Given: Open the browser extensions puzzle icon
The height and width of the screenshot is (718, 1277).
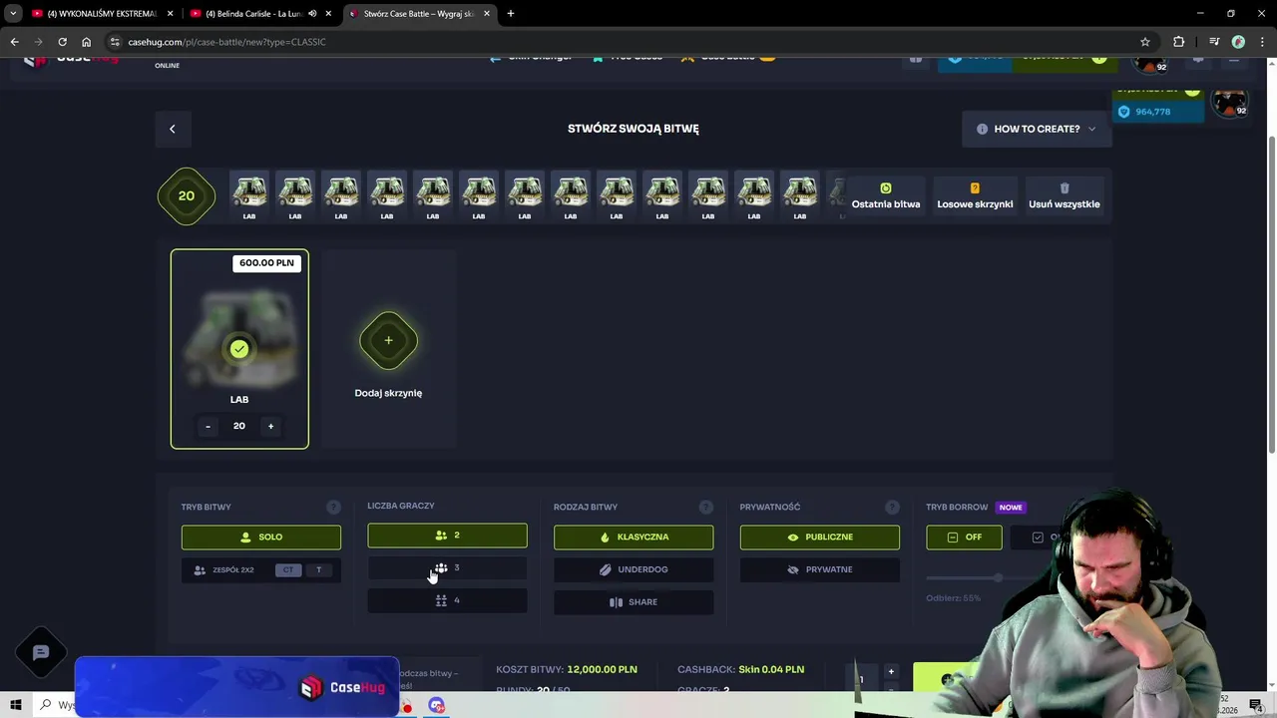Looking at the screenshot, I should pyautogui.click(x=1178, y=42).
